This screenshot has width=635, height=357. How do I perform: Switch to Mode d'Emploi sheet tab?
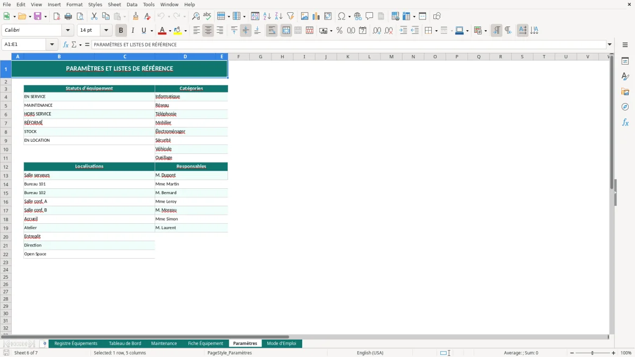(x=282, y=343)
